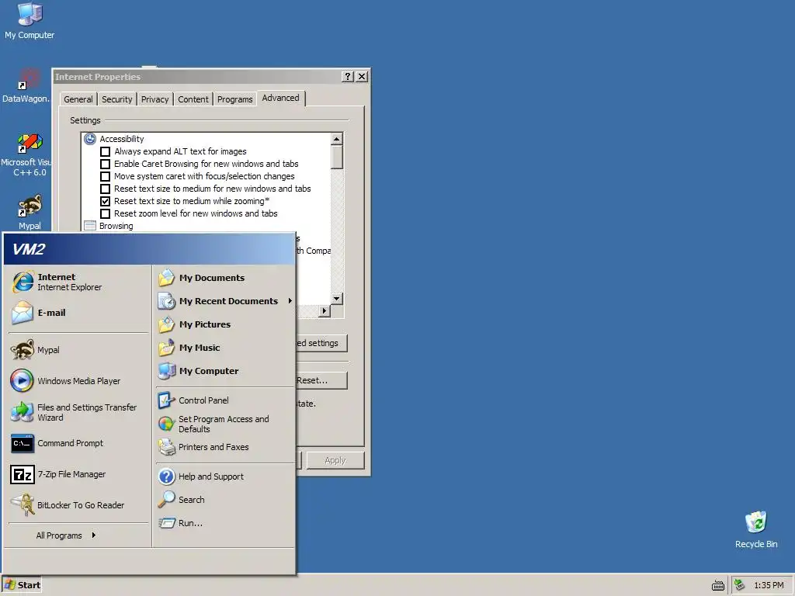Open Control Panel

[225, 400]
